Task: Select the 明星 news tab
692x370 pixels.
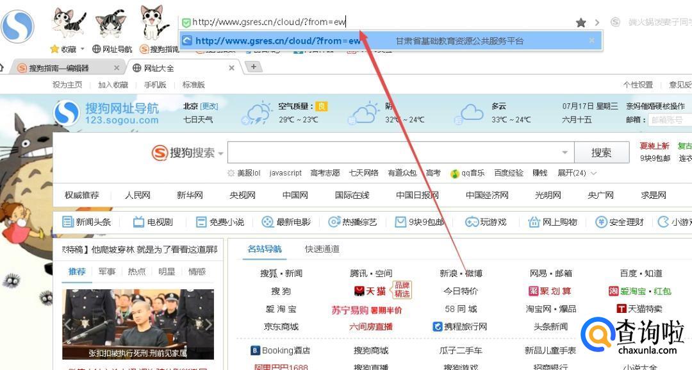Action: pos(167,271)
